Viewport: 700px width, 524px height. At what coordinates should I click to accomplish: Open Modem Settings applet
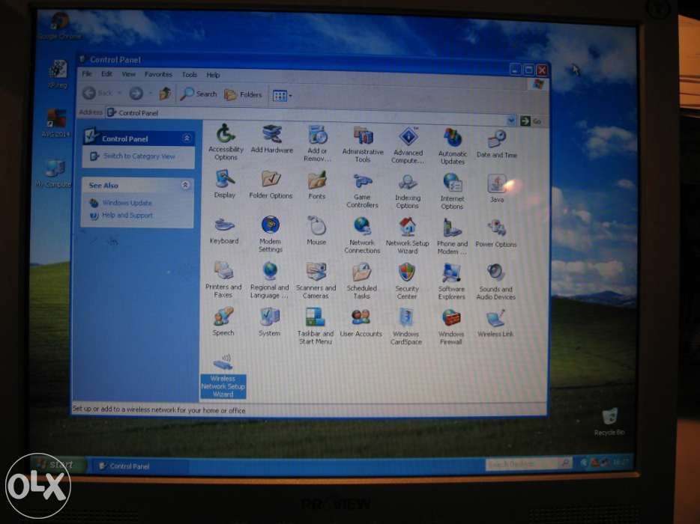tap(270, 234)
